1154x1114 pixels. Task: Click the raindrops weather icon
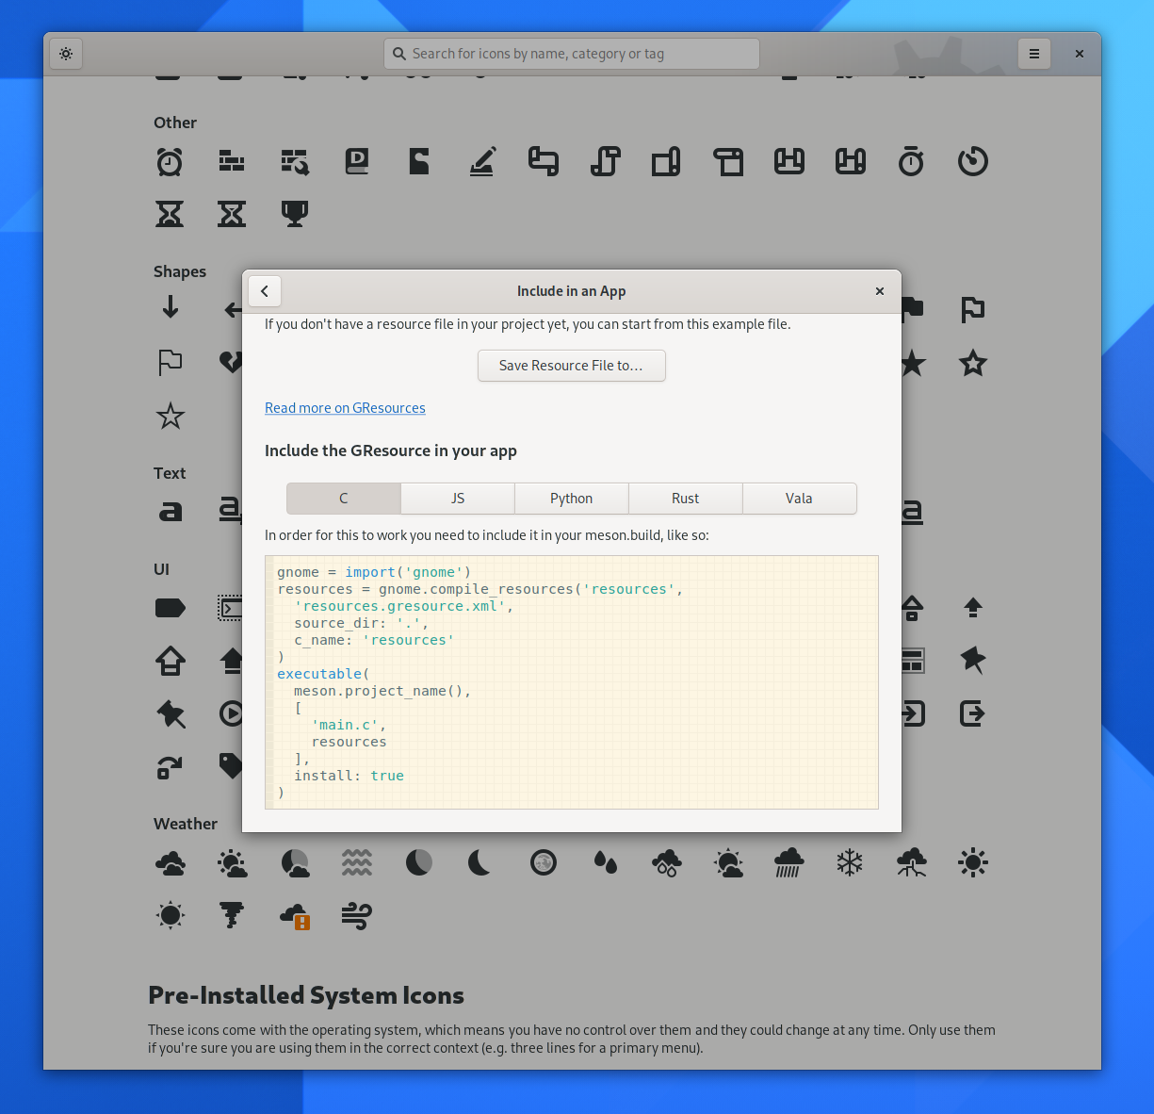coord(604,862)
